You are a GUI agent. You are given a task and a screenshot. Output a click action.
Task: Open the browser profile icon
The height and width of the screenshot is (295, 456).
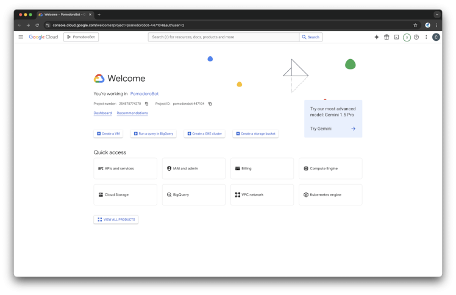[427, 25]
